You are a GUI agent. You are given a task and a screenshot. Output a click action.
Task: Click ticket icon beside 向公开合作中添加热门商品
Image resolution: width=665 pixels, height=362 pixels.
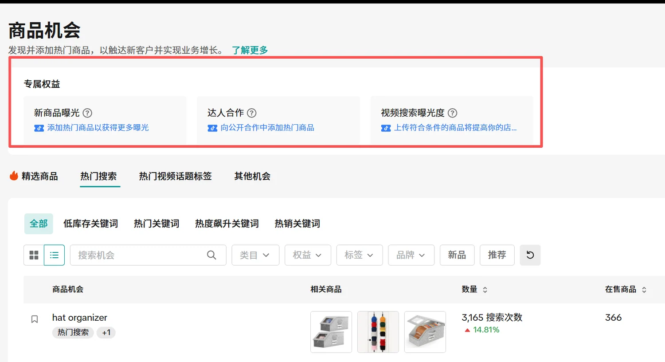212,128
